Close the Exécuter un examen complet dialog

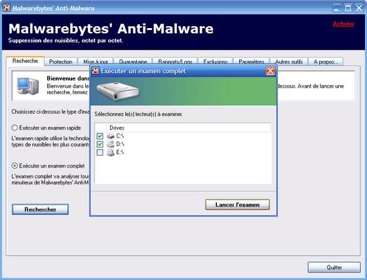point(270,71)
